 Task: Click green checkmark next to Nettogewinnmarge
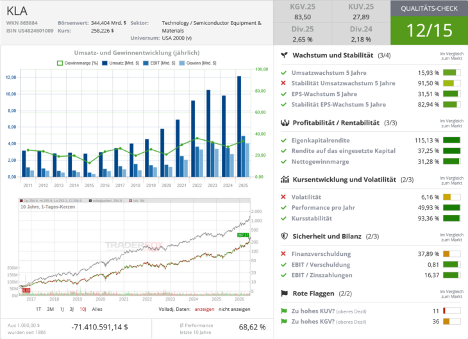(283, 161)
